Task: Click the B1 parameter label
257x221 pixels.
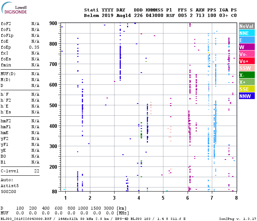Action: (x=3, y=162)
